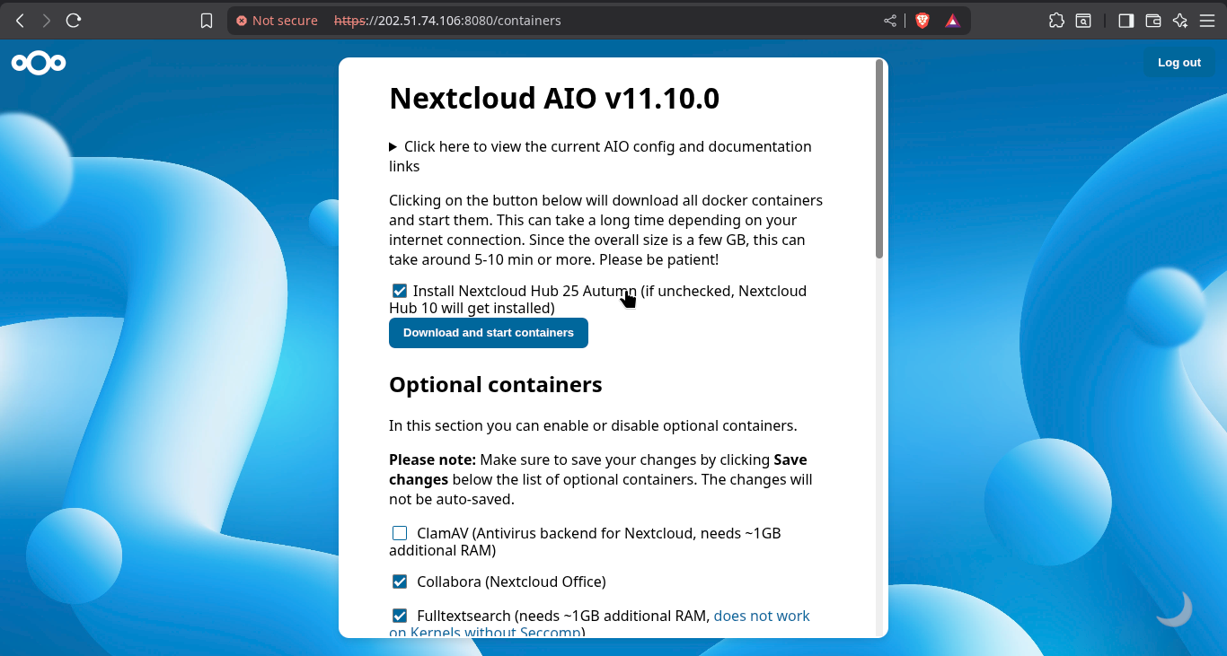
Task: Click the Brave Rewards triangle icon
Action: tap(952, 21)
